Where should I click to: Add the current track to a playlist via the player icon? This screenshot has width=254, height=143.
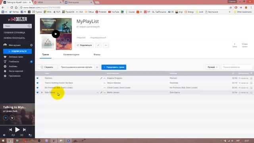[x=12, y=118]
